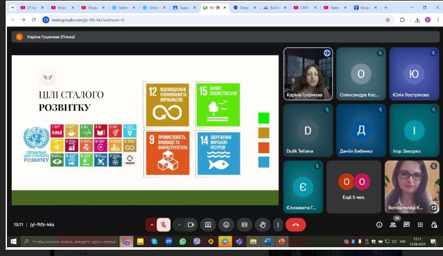Open more options three-dot menu in Meet
This screenshot has height=256, width=443.
(x=278, y=225)
